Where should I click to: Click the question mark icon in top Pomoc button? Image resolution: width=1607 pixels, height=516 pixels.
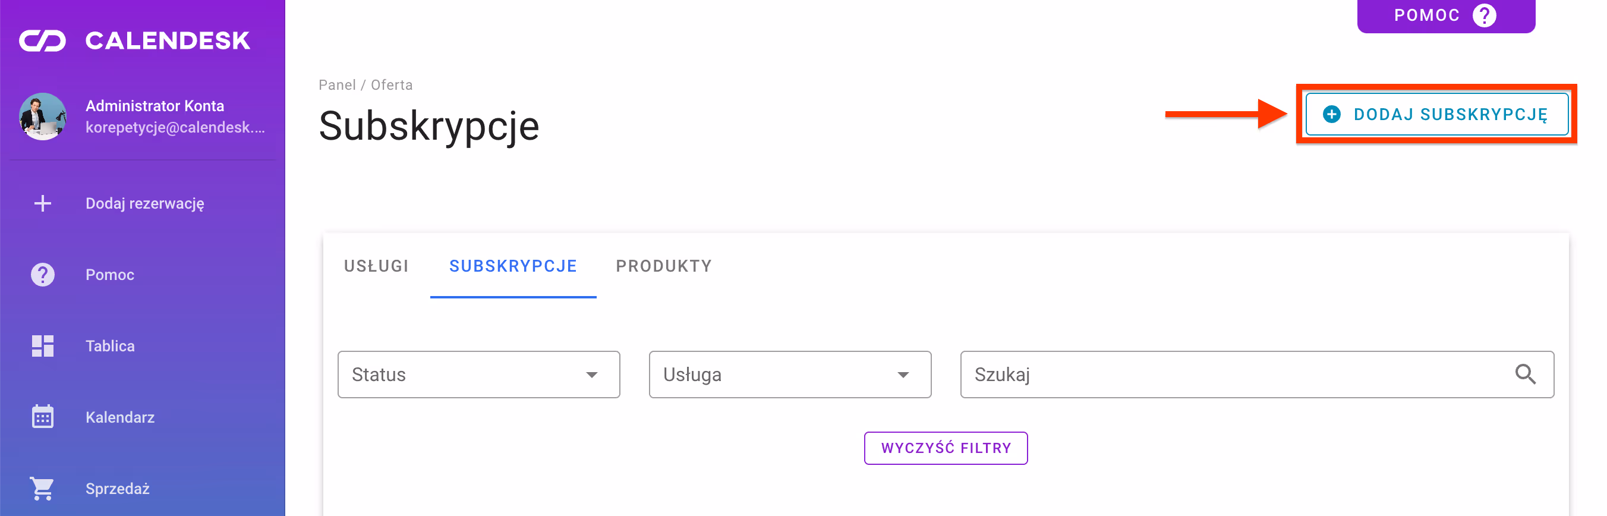1484,15
